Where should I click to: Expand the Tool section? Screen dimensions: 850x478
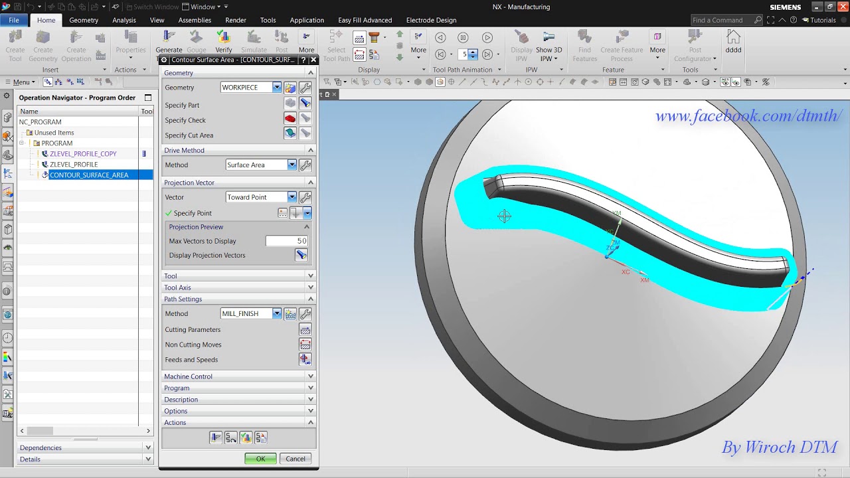[x=238, y=276]
